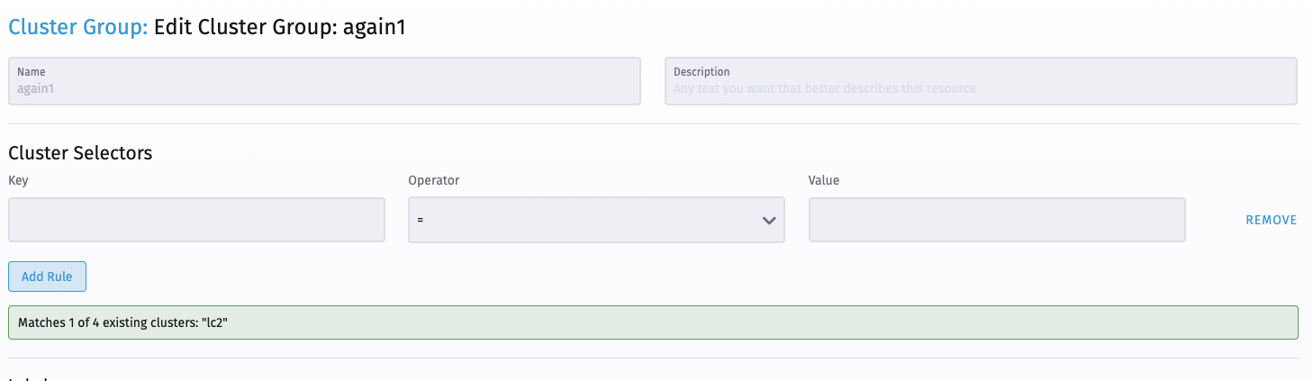Image resolution: width=1313 pixels, height=381 pixels.
Task: Focus the Value input field
Action: click(x=997, y=220)
